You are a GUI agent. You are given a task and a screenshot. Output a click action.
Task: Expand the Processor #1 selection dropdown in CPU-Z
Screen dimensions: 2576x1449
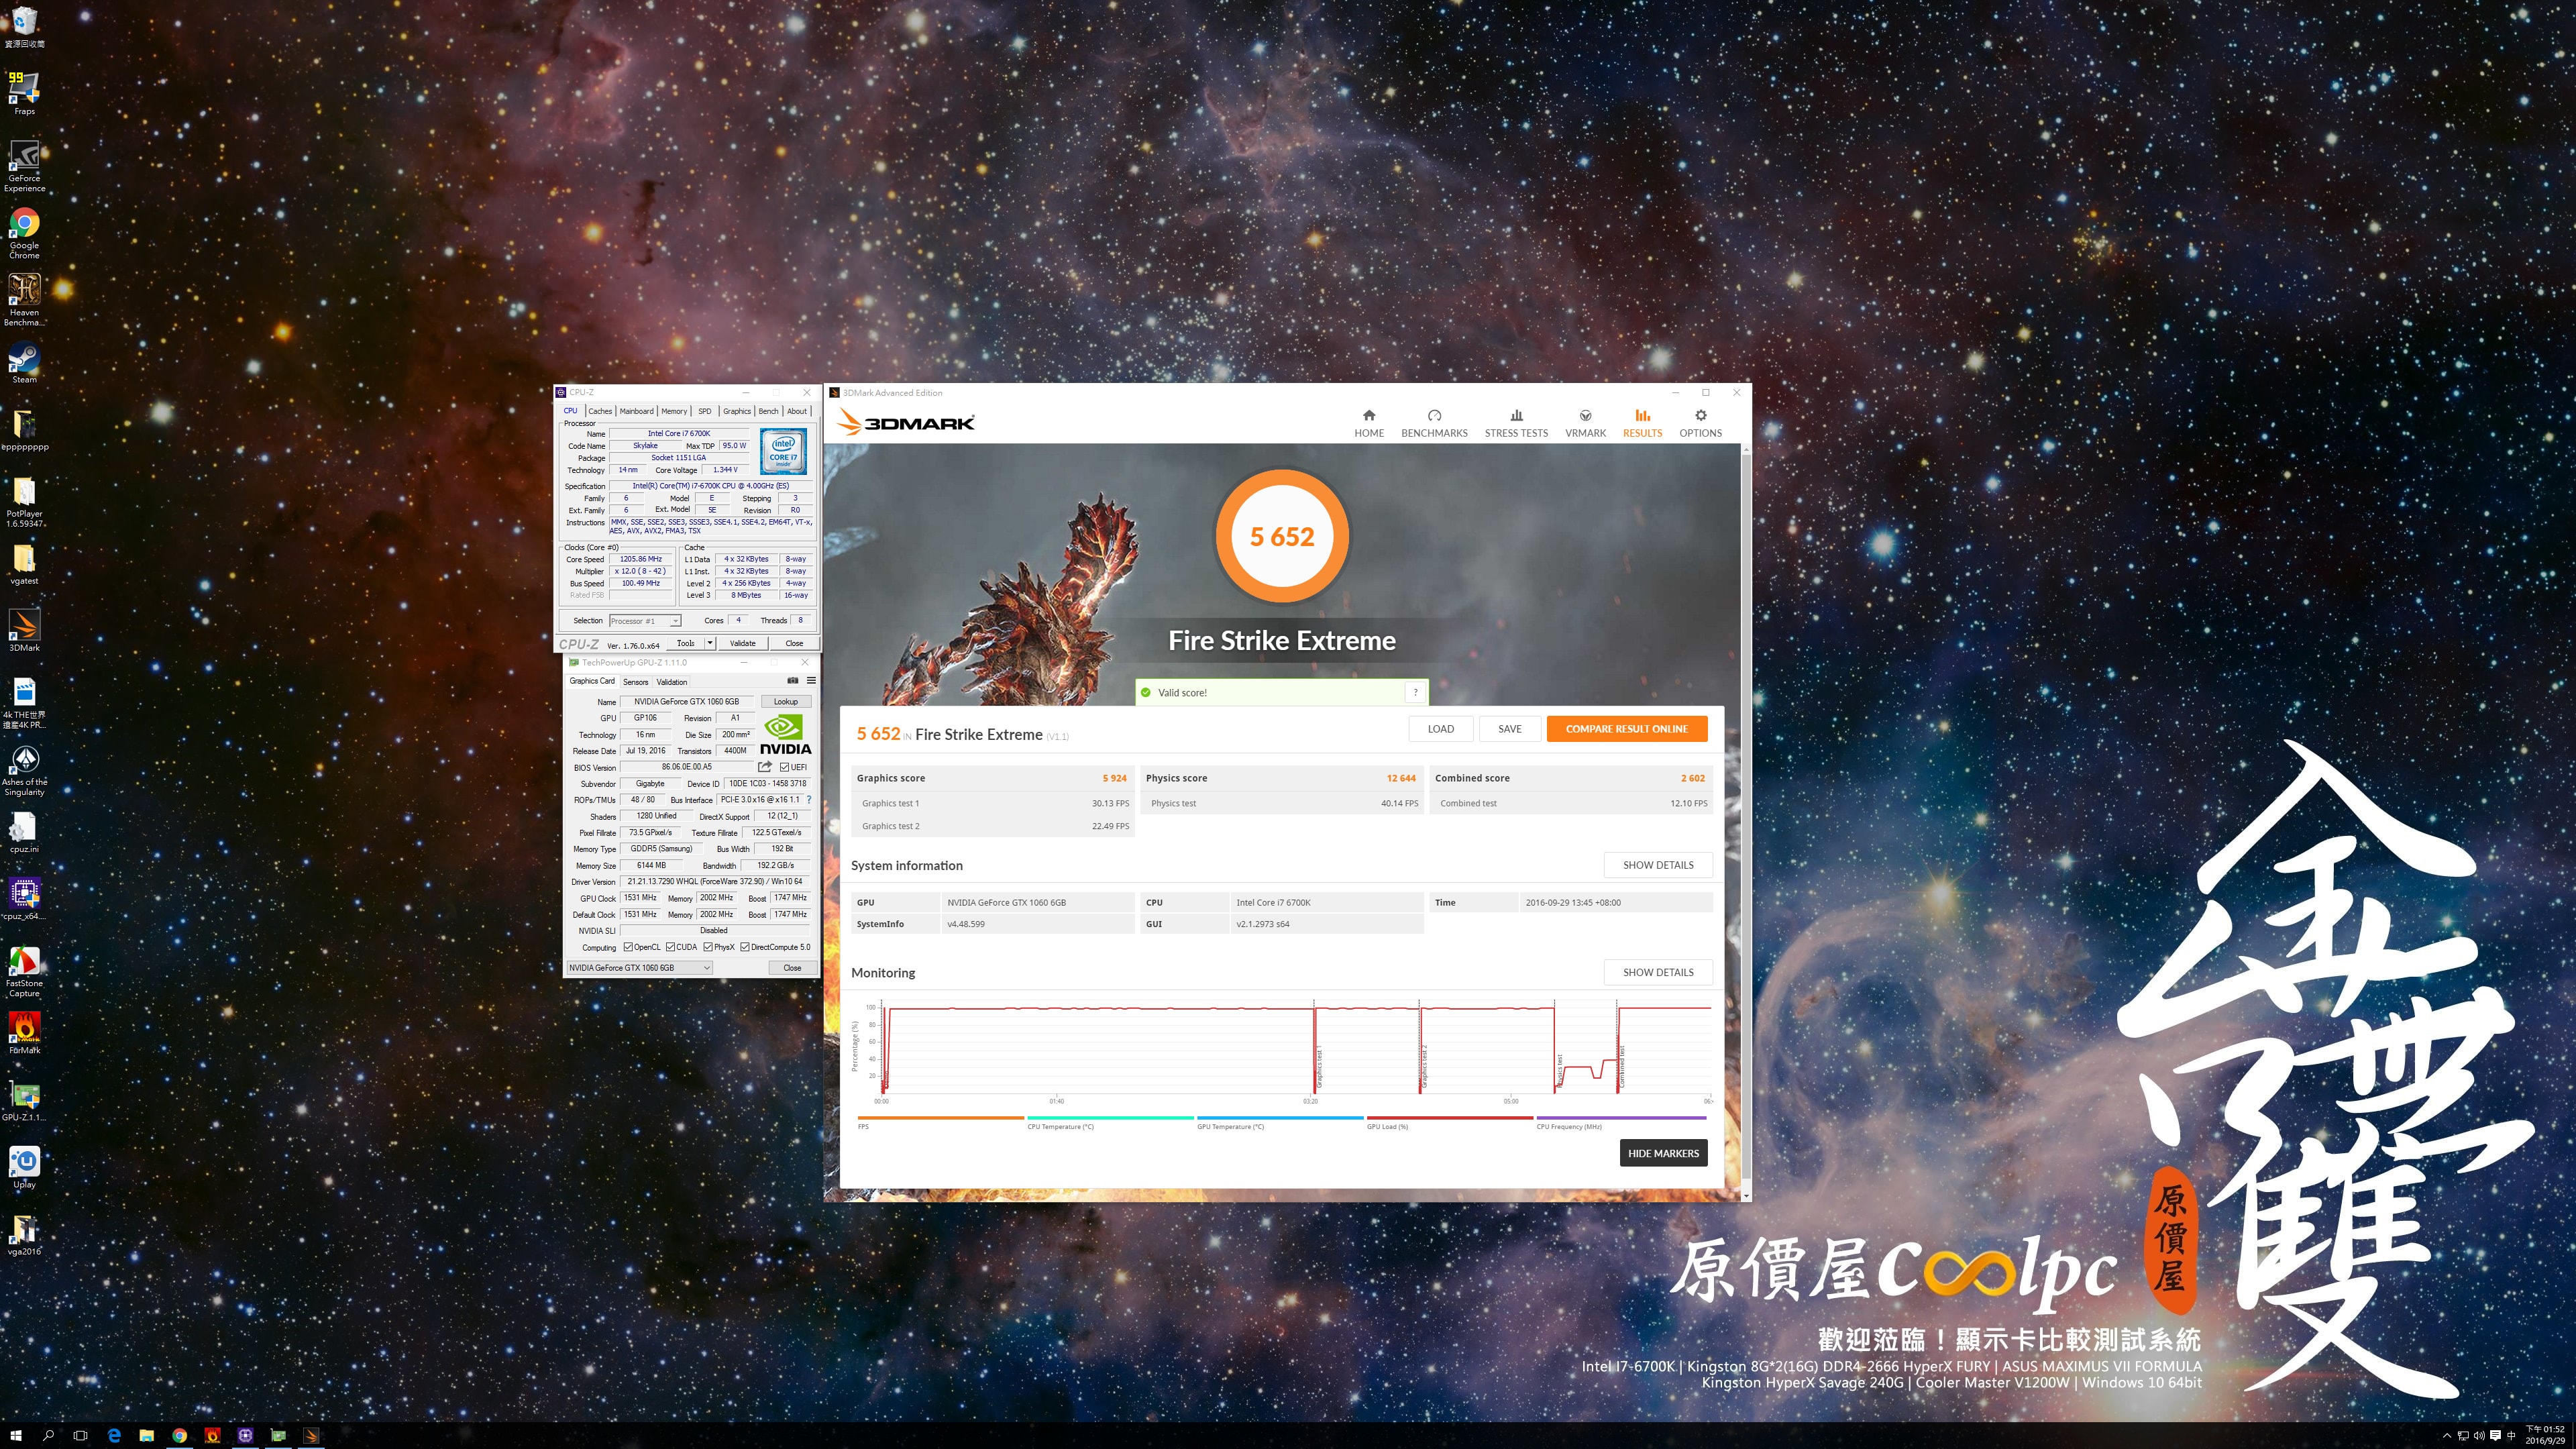click(x=675, y=621)
